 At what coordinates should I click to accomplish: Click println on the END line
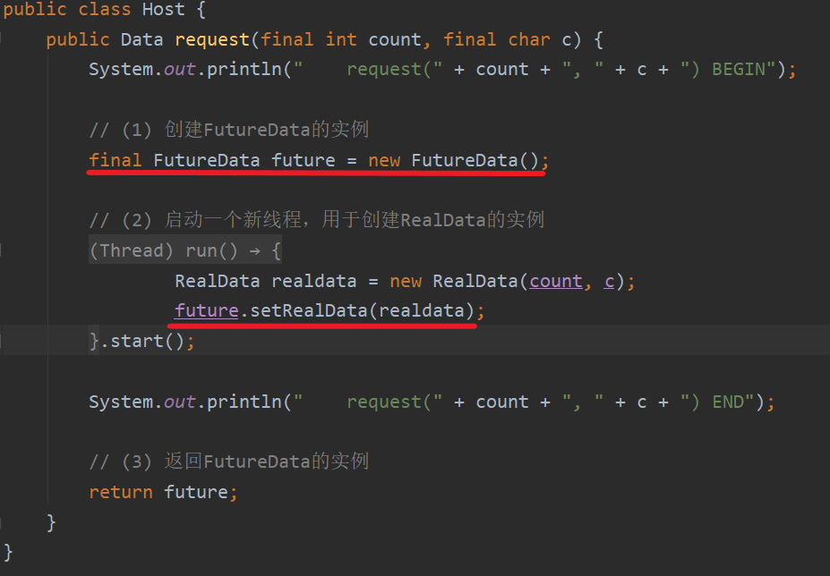(244, 402)
